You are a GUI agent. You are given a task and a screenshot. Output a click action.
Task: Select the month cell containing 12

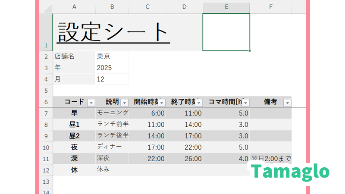point(112,79)
